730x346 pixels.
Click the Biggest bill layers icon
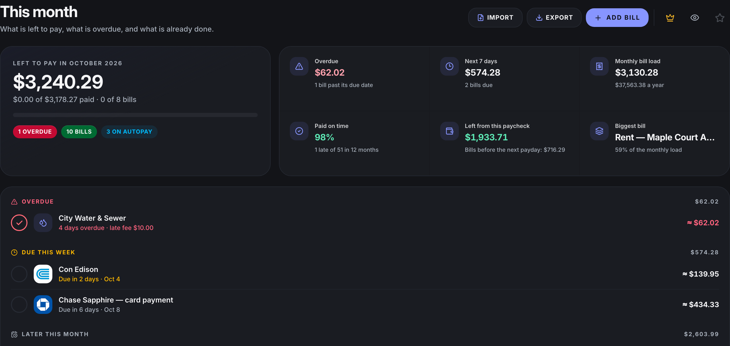click(599, 131)
